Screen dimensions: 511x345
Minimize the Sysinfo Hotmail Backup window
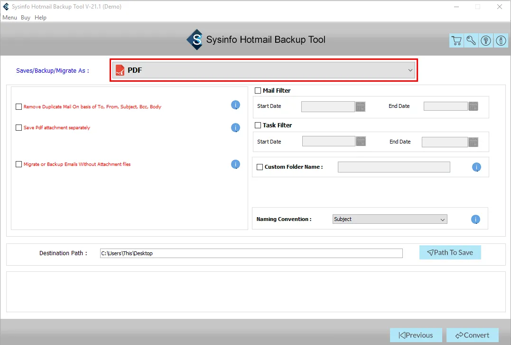(x=456, y=7)
